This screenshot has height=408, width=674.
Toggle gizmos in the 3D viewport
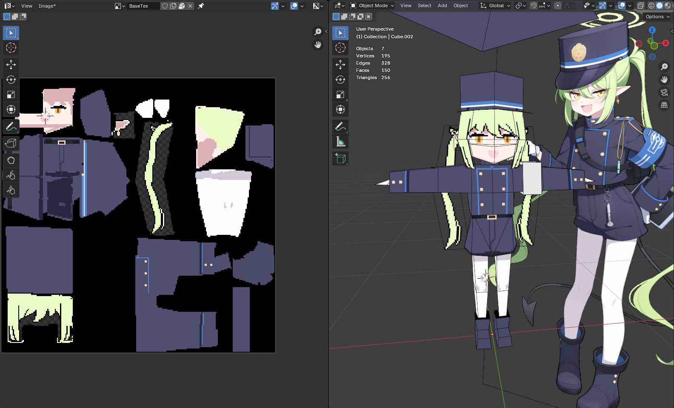click(603, 6)
